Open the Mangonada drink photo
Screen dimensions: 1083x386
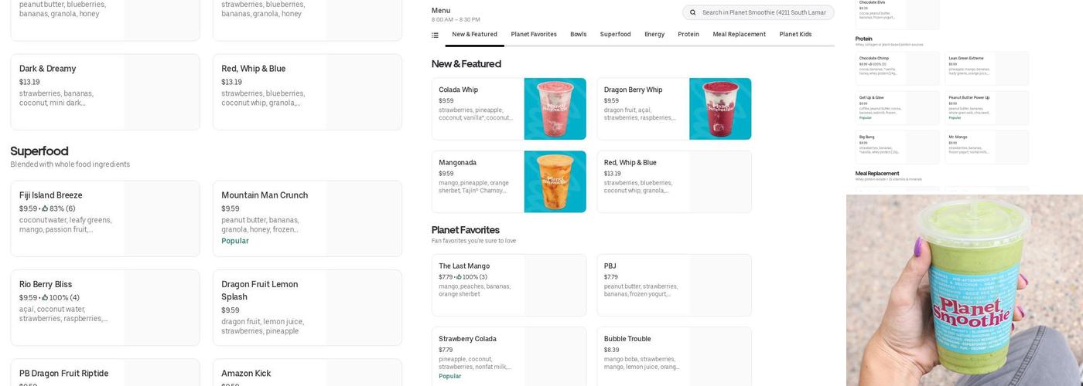point(555,181)
